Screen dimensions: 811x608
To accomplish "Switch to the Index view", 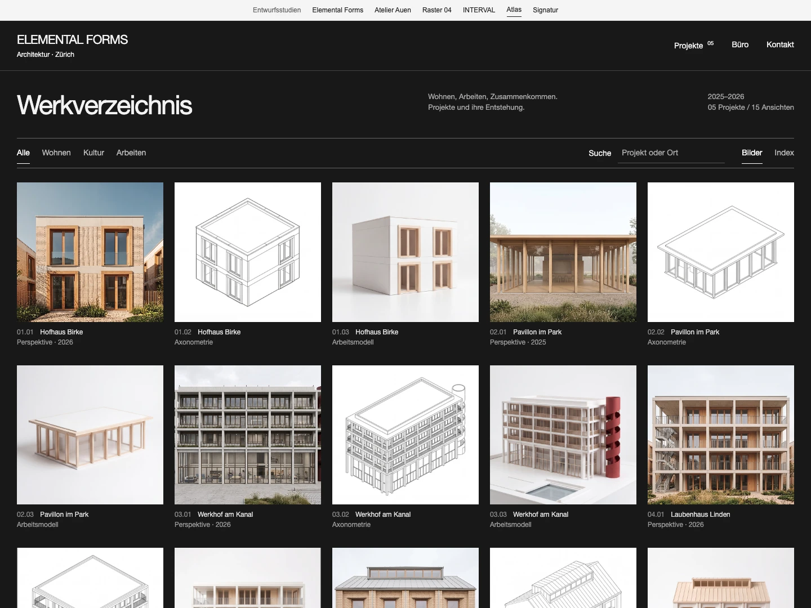I will [x=784, y=153].
